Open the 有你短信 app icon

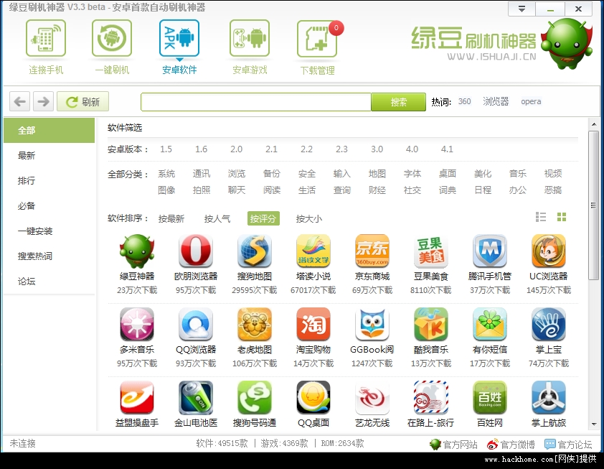490,325
